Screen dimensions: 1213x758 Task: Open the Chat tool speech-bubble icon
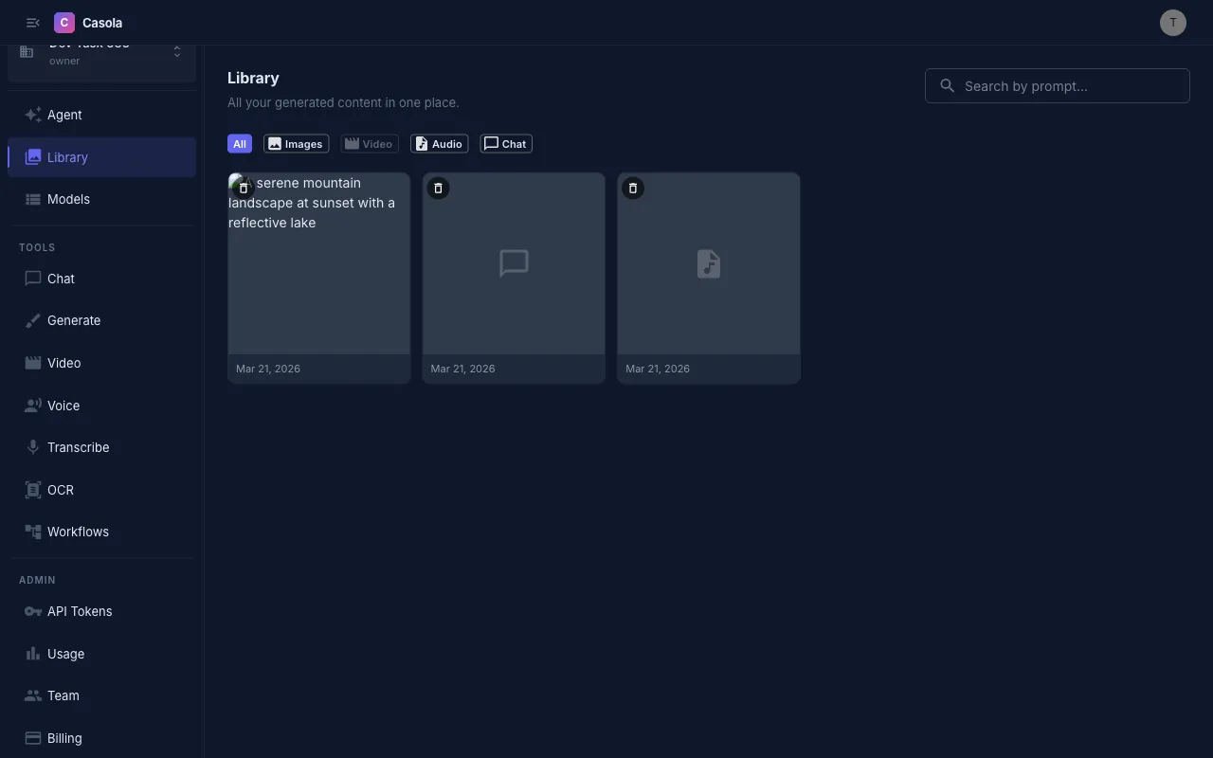[32, 278]
